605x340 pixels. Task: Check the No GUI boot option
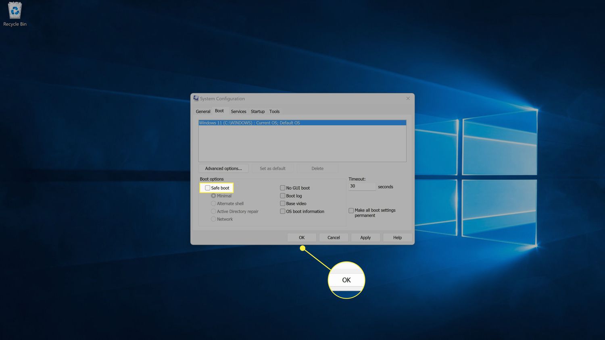283,188
